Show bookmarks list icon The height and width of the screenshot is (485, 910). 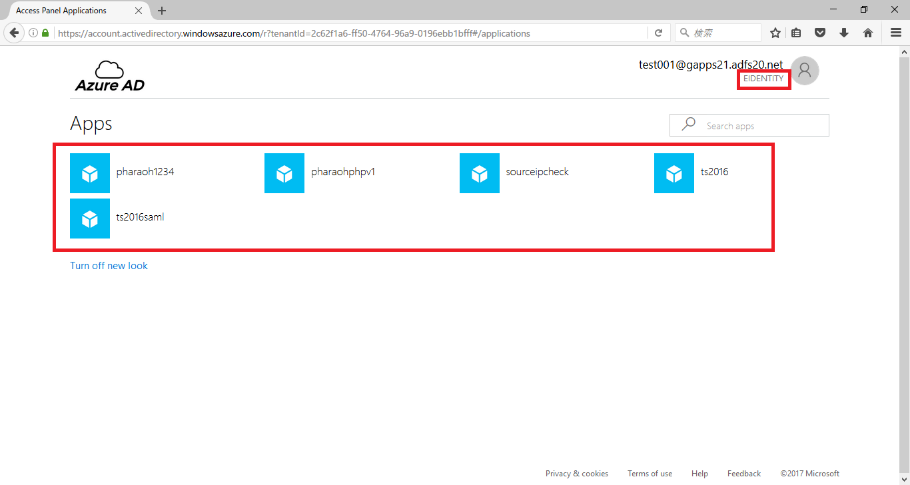[797, 33]
